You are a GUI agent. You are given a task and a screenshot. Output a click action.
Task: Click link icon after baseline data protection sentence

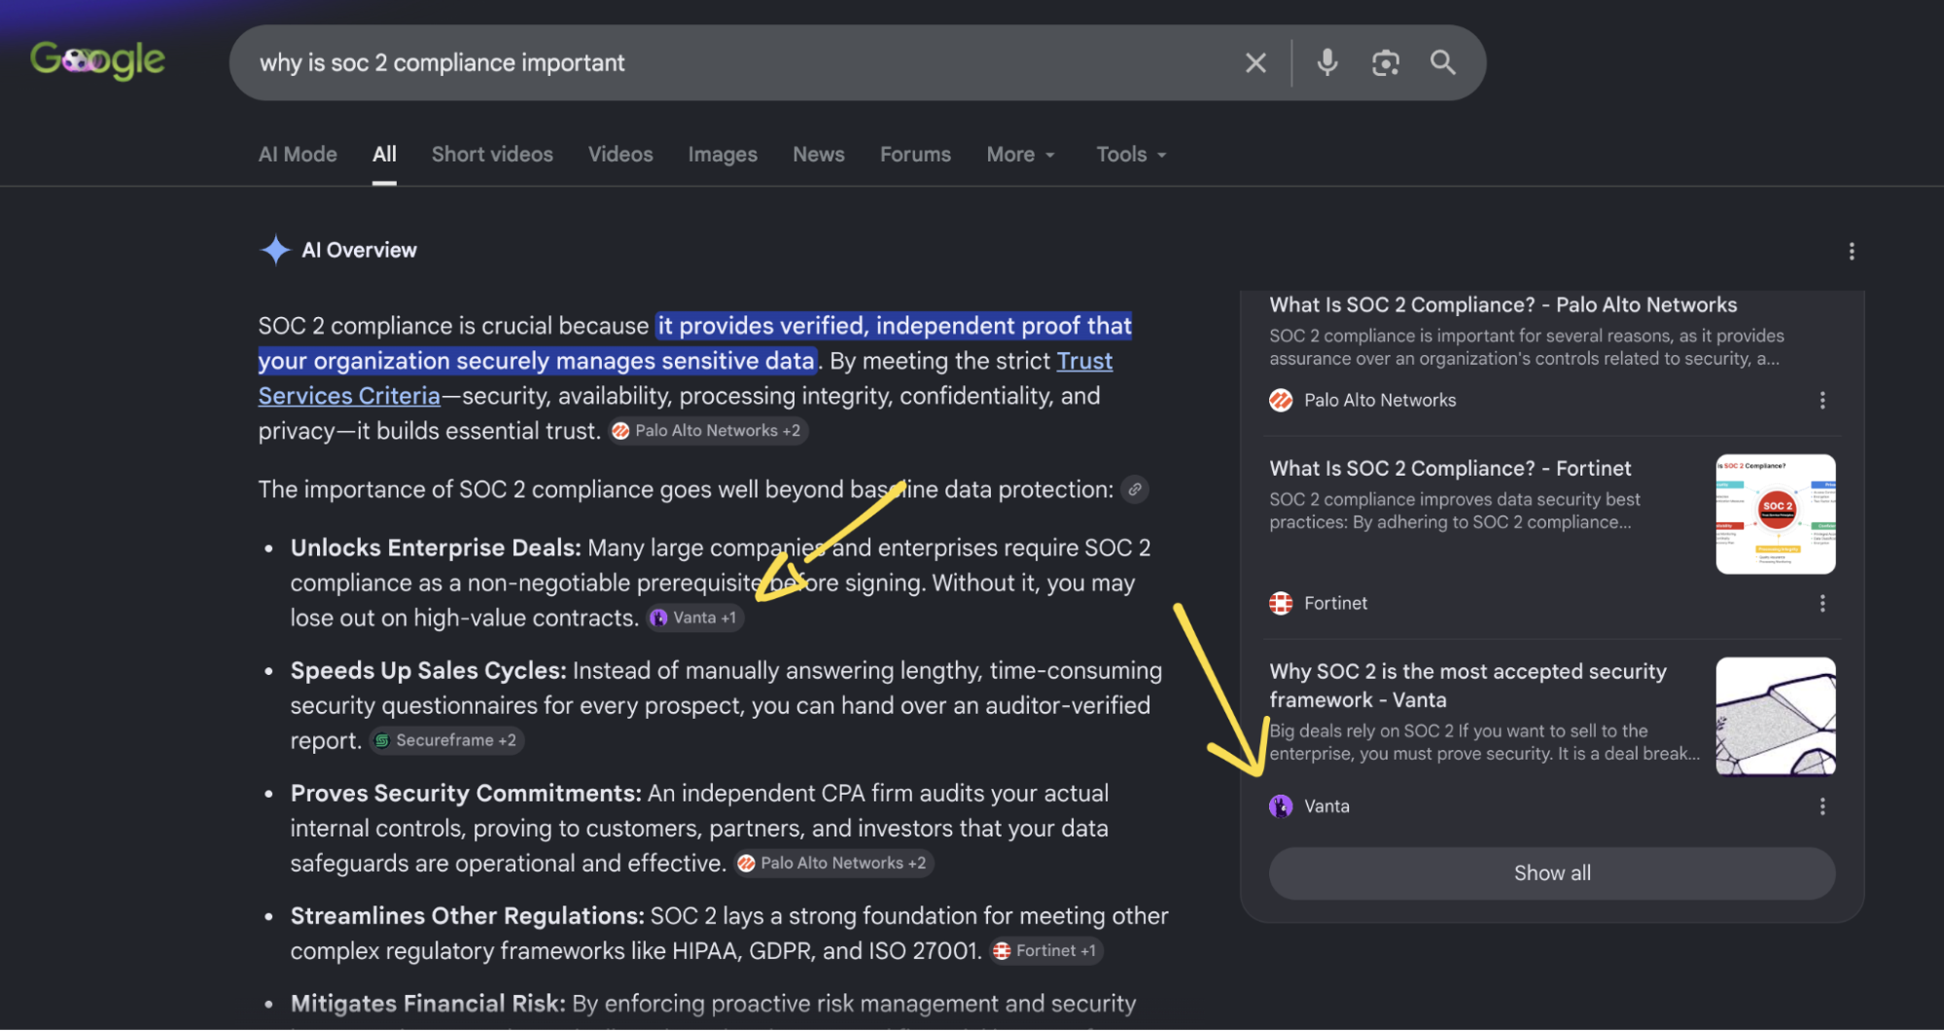point(1135,490)
